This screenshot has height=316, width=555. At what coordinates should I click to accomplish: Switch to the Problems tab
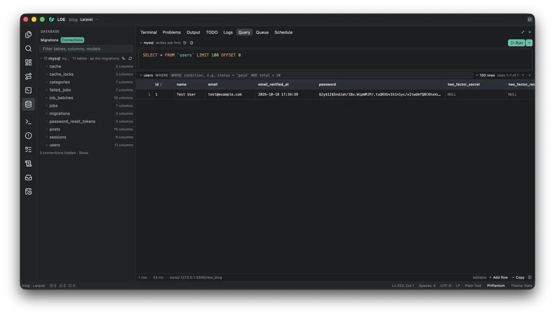172,32
